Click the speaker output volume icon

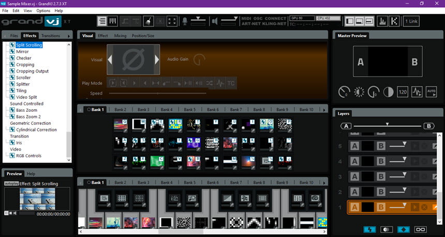[215, 21]
